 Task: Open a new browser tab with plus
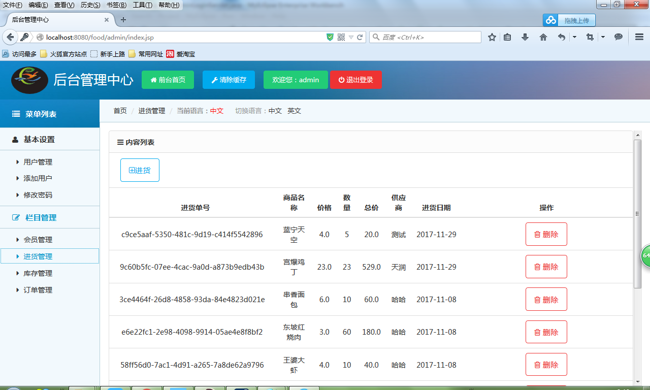click(123, 20)
